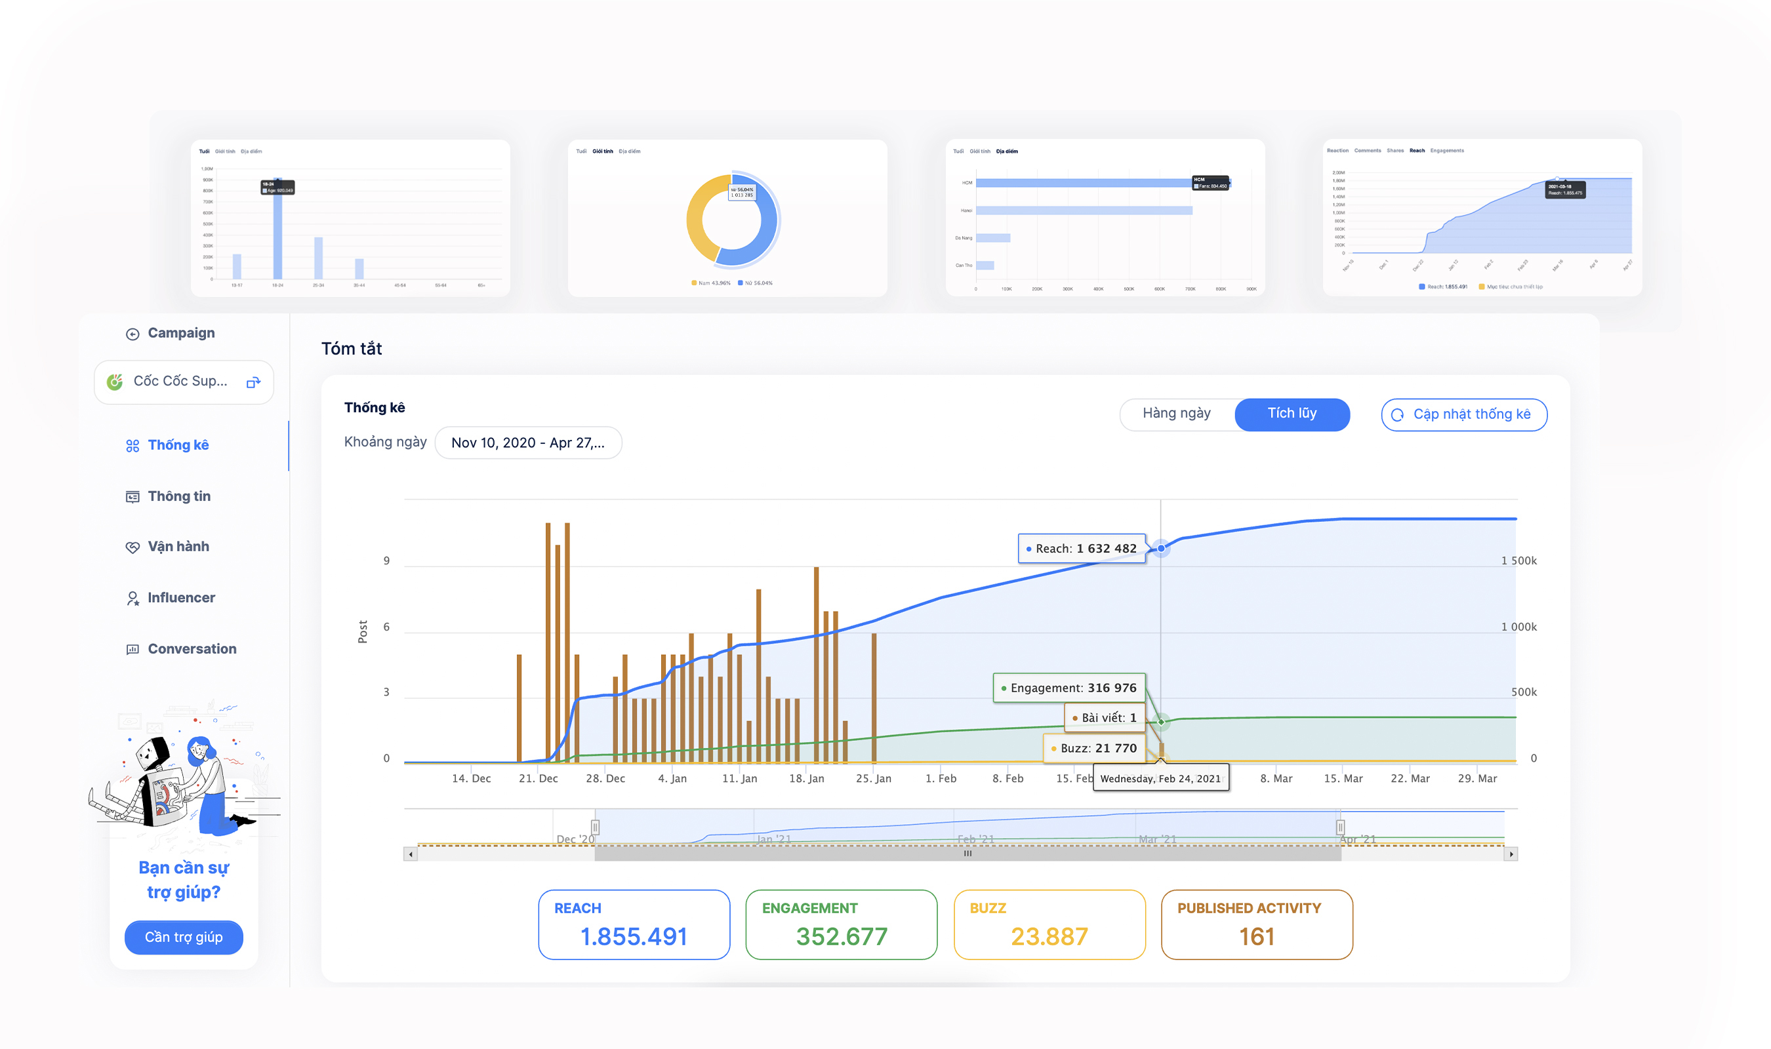1771x1049 pixels.
Task: Click the "Bạn cần sự trợ giúp?" text
Action: tap(184, 879)
